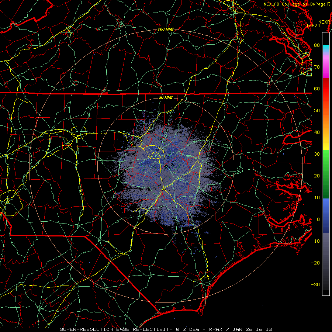Click the "[dBZ]" unit label

(313, 26)
